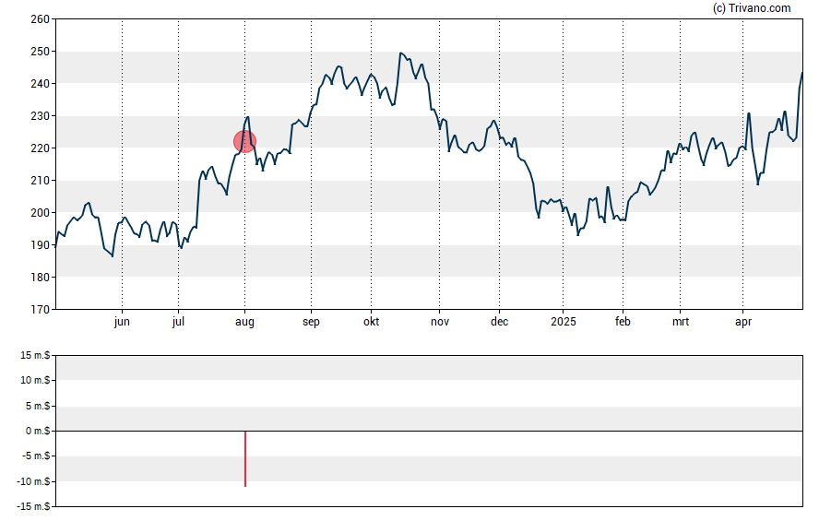Click the nov month label
Screen dimensions: 819x521
440,322
